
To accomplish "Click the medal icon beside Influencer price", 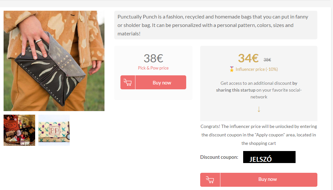I will 232,69.
